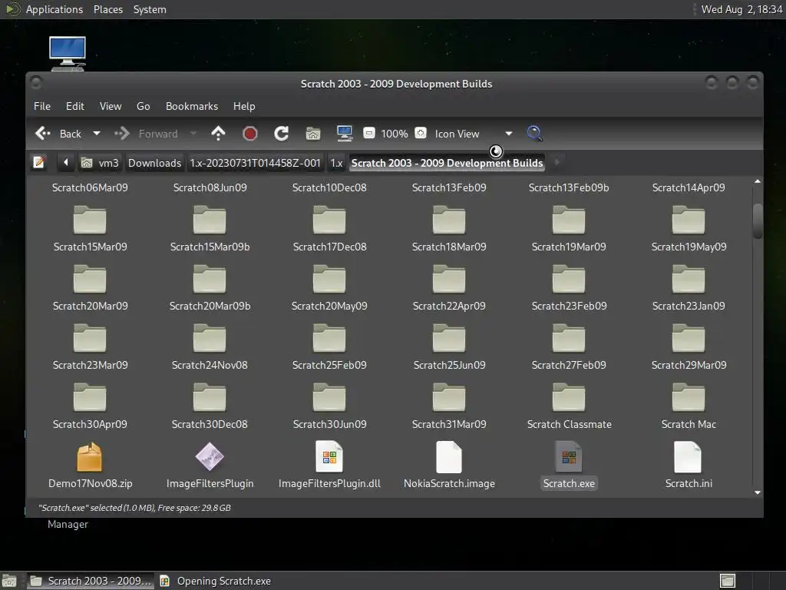Click the Scratch06Mar09 folder label
This screenshot has height=590, width=786.
tap(90, 187)
